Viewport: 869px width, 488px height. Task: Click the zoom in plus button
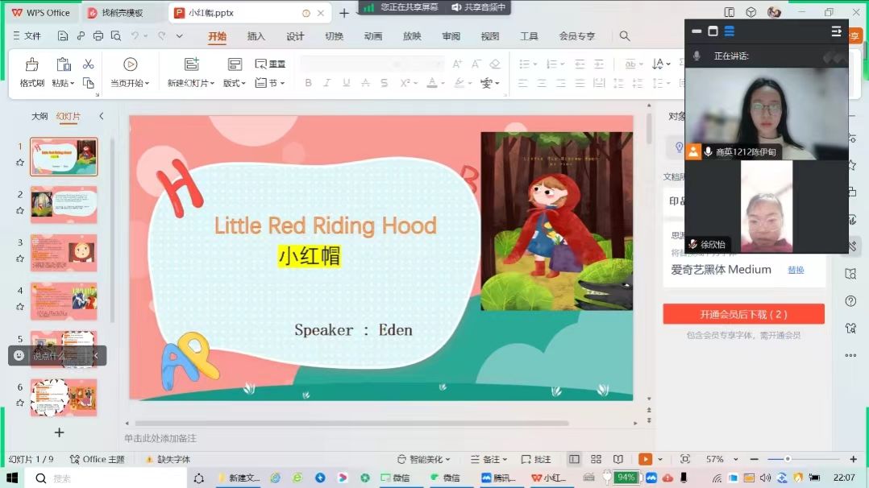coord(854,459)
